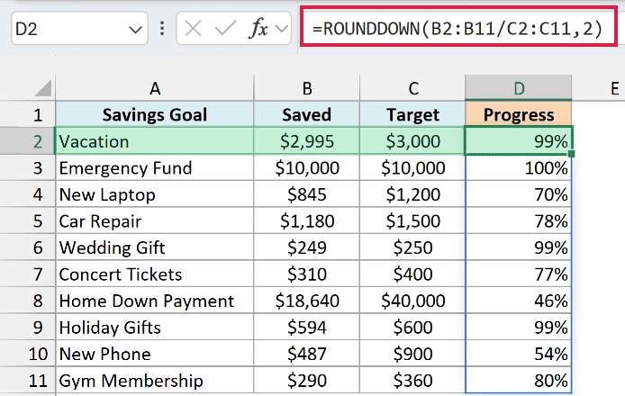Select column A header
Image resolution: width=625 pixels, height=396 pixels.
pos(155,88)
